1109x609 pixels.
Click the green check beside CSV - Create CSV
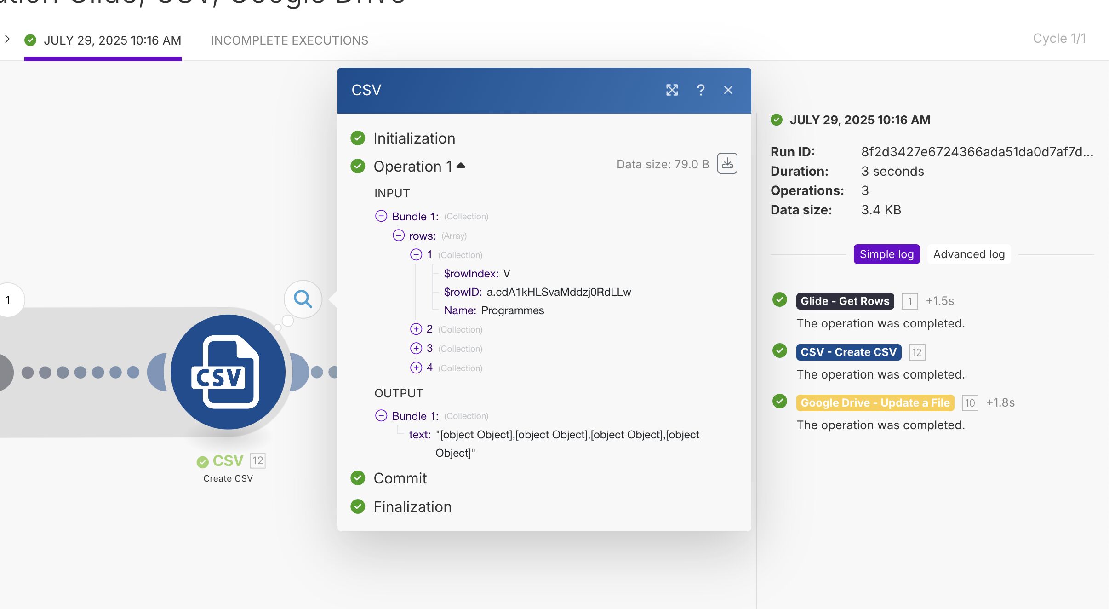[x=779, y=350]
